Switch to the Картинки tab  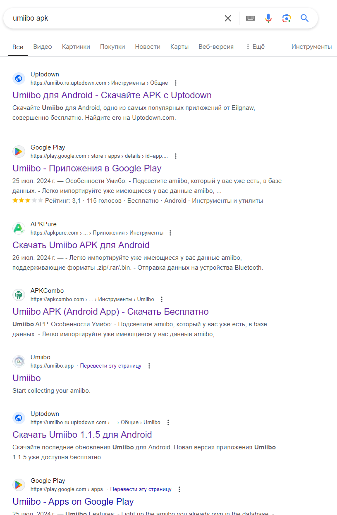76,47
